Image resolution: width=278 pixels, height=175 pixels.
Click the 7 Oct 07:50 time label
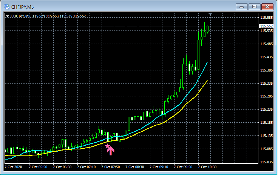(x=110, y=167)
